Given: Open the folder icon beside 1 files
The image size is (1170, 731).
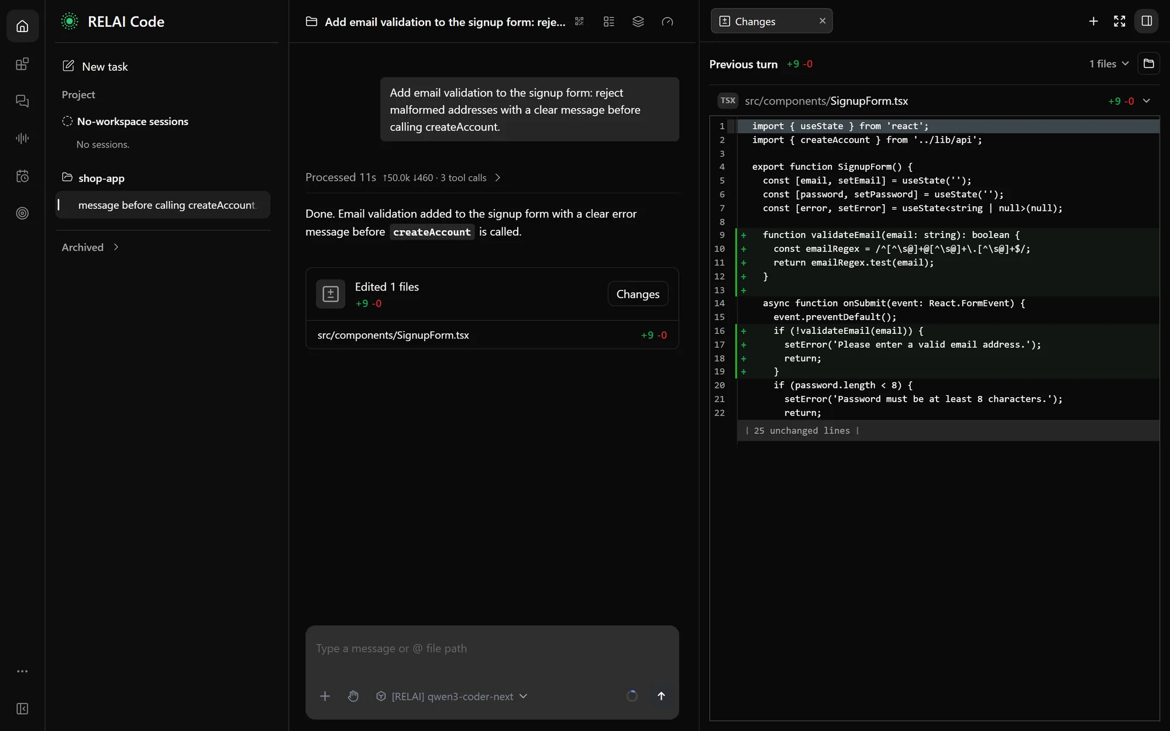Looking at the screenshot, I should click(x=1148, y=64).
